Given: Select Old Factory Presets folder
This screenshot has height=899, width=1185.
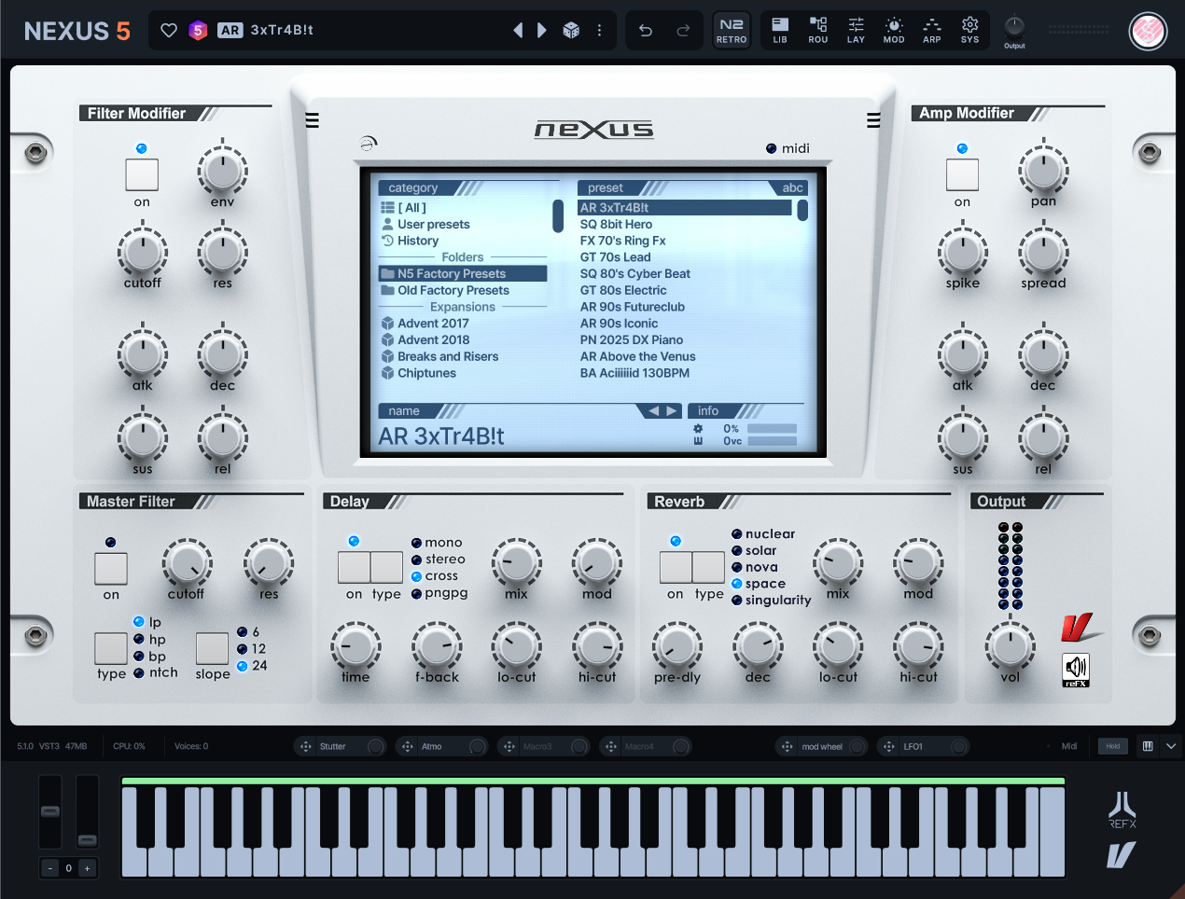Looking at the screenshot, I should (453, 290).
